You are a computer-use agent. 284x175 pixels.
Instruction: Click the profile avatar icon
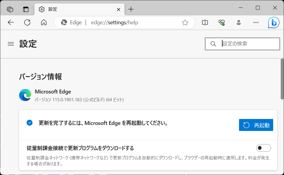click(x=238, y=22)
